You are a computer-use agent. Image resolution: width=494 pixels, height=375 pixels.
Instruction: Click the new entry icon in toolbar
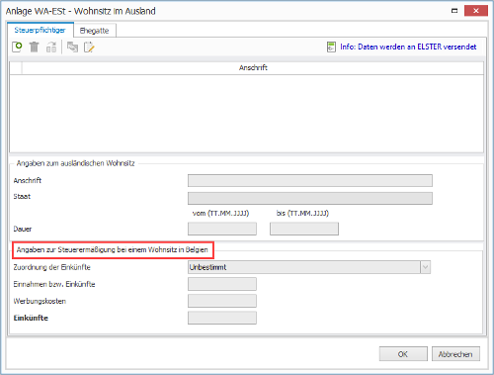click(17, 47)
